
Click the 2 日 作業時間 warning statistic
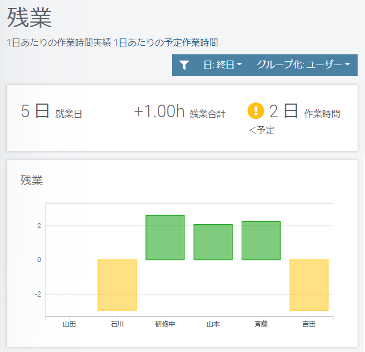point(294,118)
